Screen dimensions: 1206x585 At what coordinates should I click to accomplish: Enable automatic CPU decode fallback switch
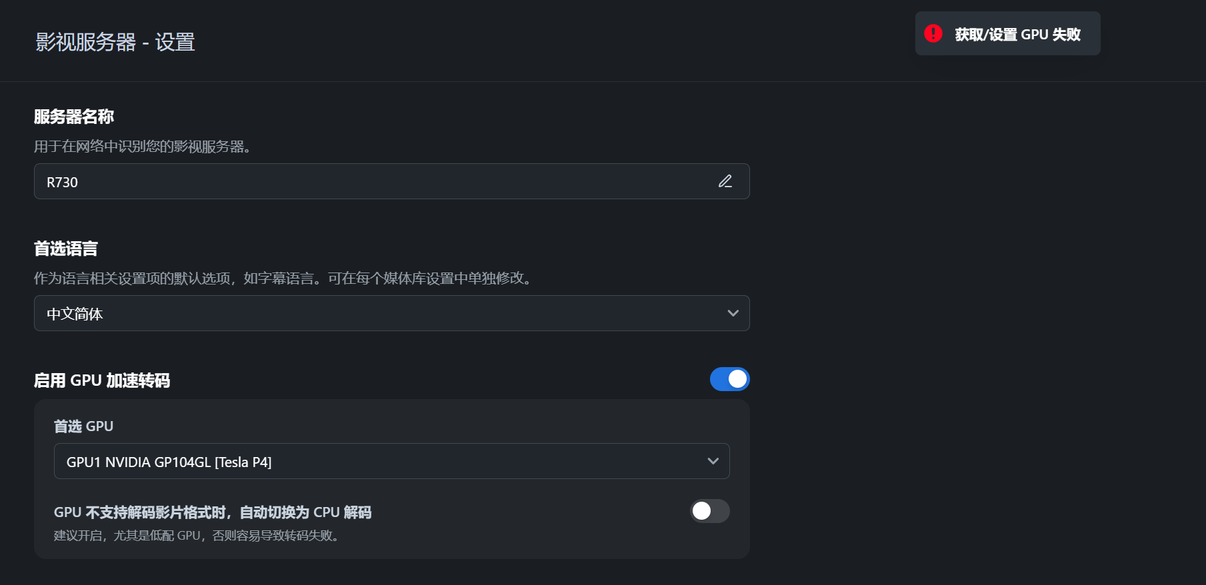709,511
